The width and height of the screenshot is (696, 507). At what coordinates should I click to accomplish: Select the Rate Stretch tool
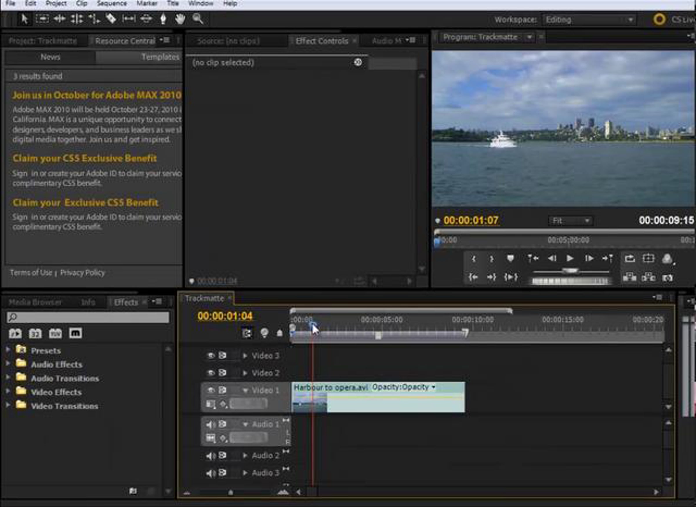point(94,19)
